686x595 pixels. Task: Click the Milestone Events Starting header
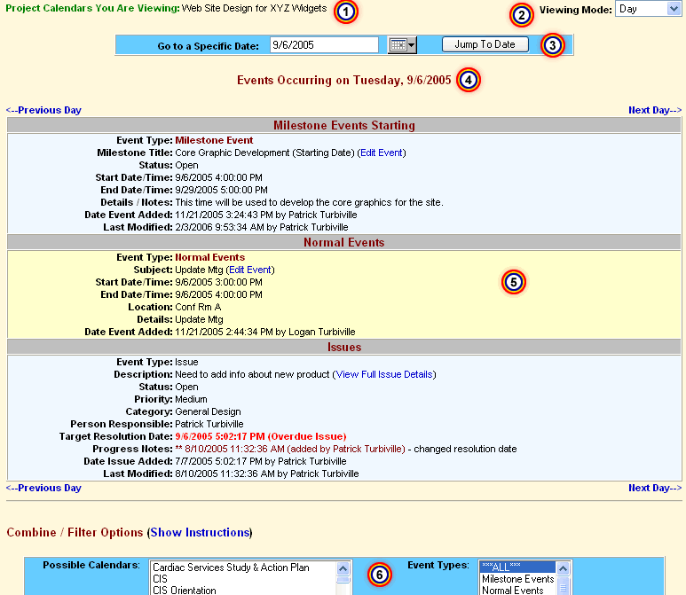point(344,125)
